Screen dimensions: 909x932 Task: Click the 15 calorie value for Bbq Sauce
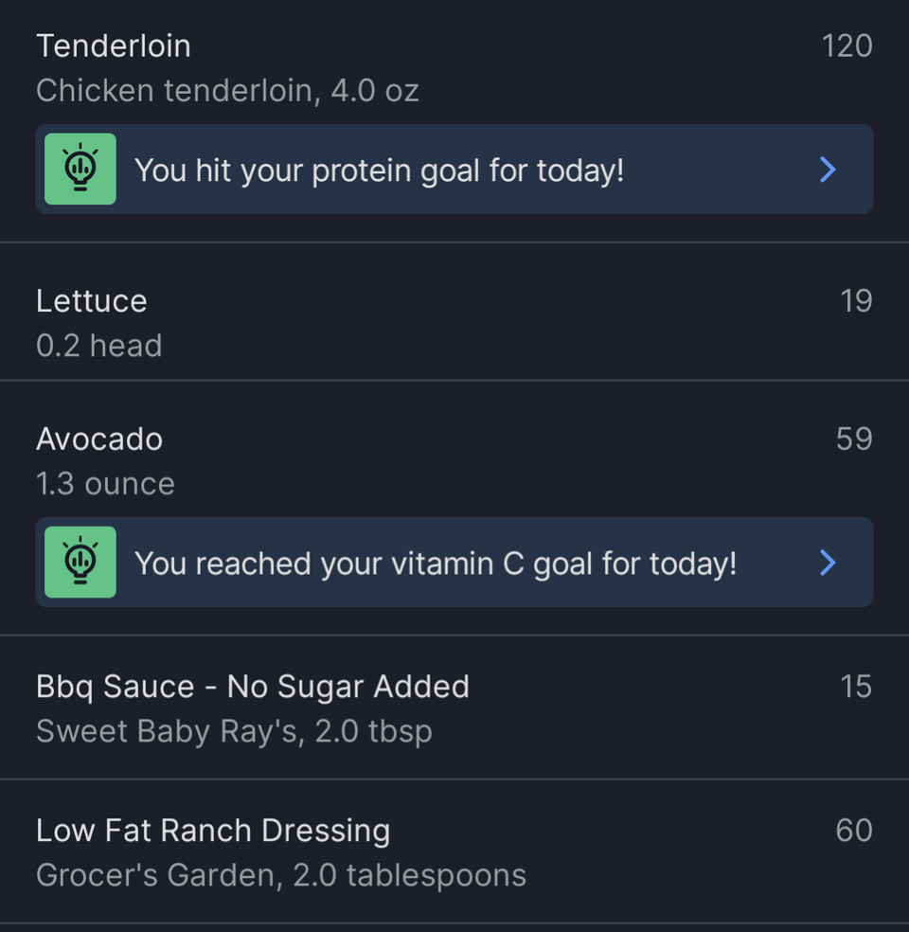point(856,687)
